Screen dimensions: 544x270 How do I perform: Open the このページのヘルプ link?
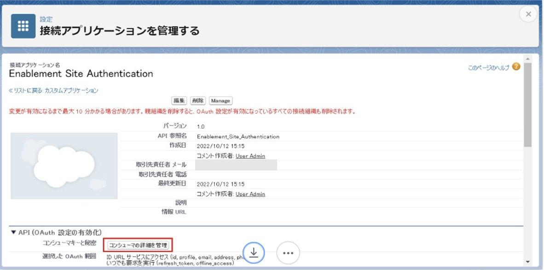488,68
